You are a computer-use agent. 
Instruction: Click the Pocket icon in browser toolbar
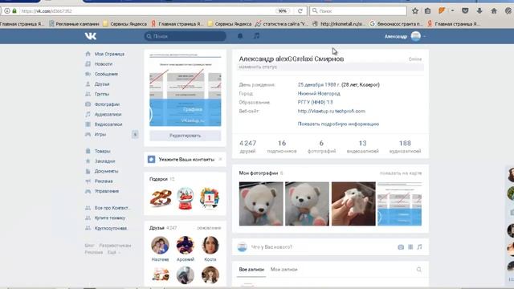465,10
